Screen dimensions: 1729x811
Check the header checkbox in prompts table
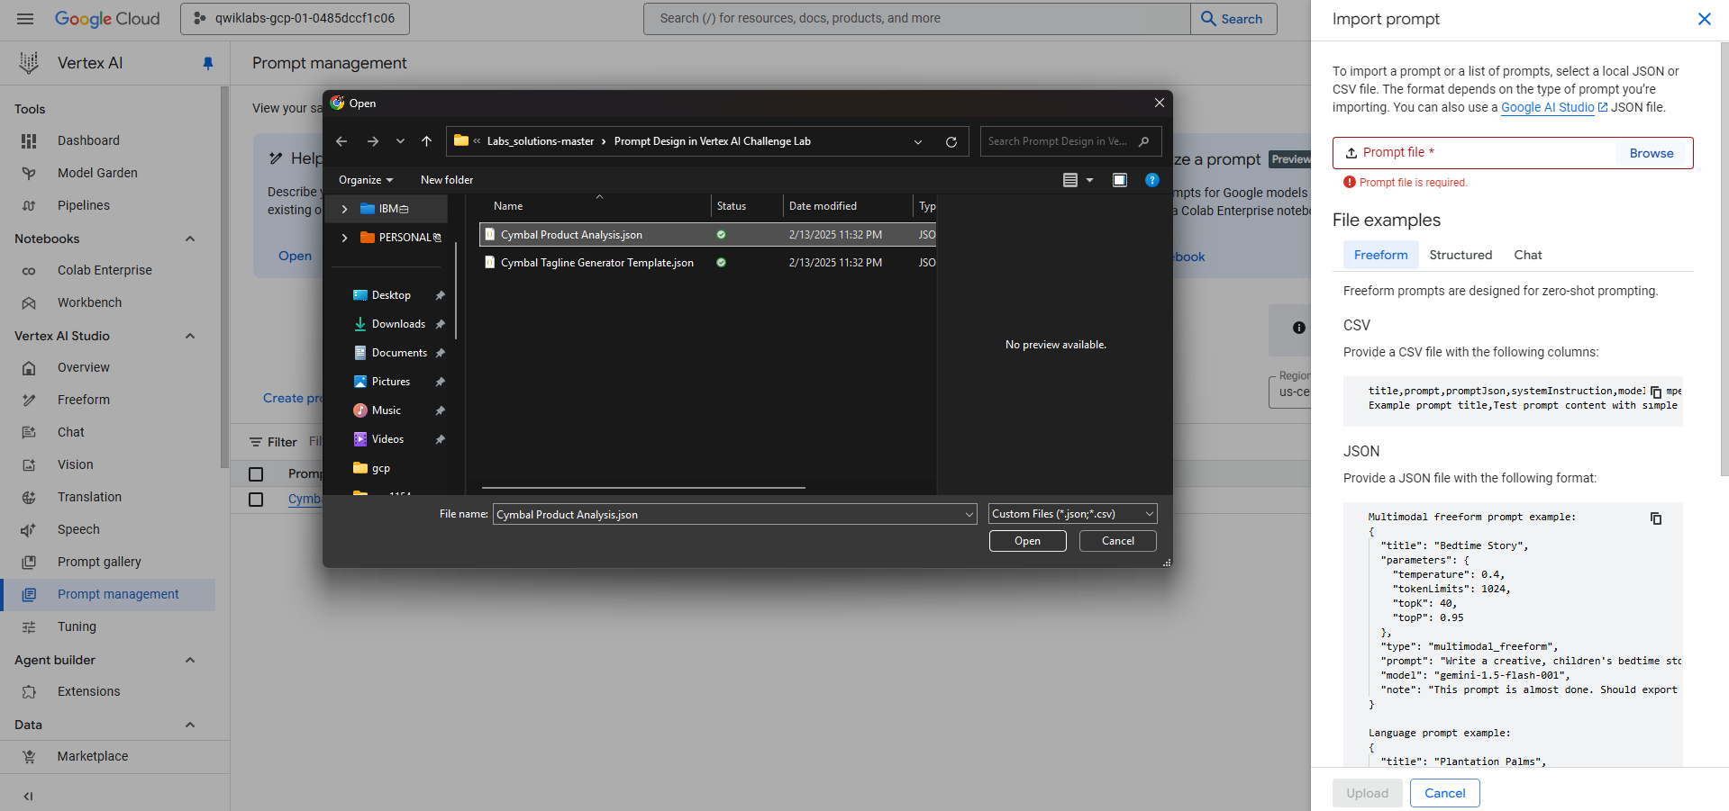pyautogui.click(x=256, y=474)
